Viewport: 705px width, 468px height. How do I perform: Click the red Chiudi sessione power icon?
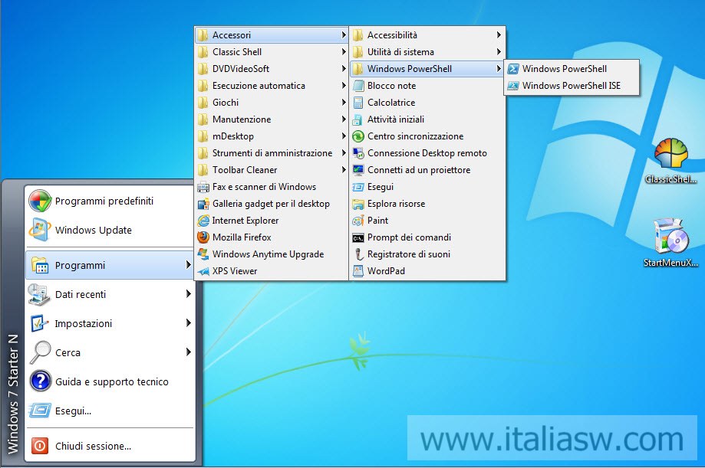[40, 446]
